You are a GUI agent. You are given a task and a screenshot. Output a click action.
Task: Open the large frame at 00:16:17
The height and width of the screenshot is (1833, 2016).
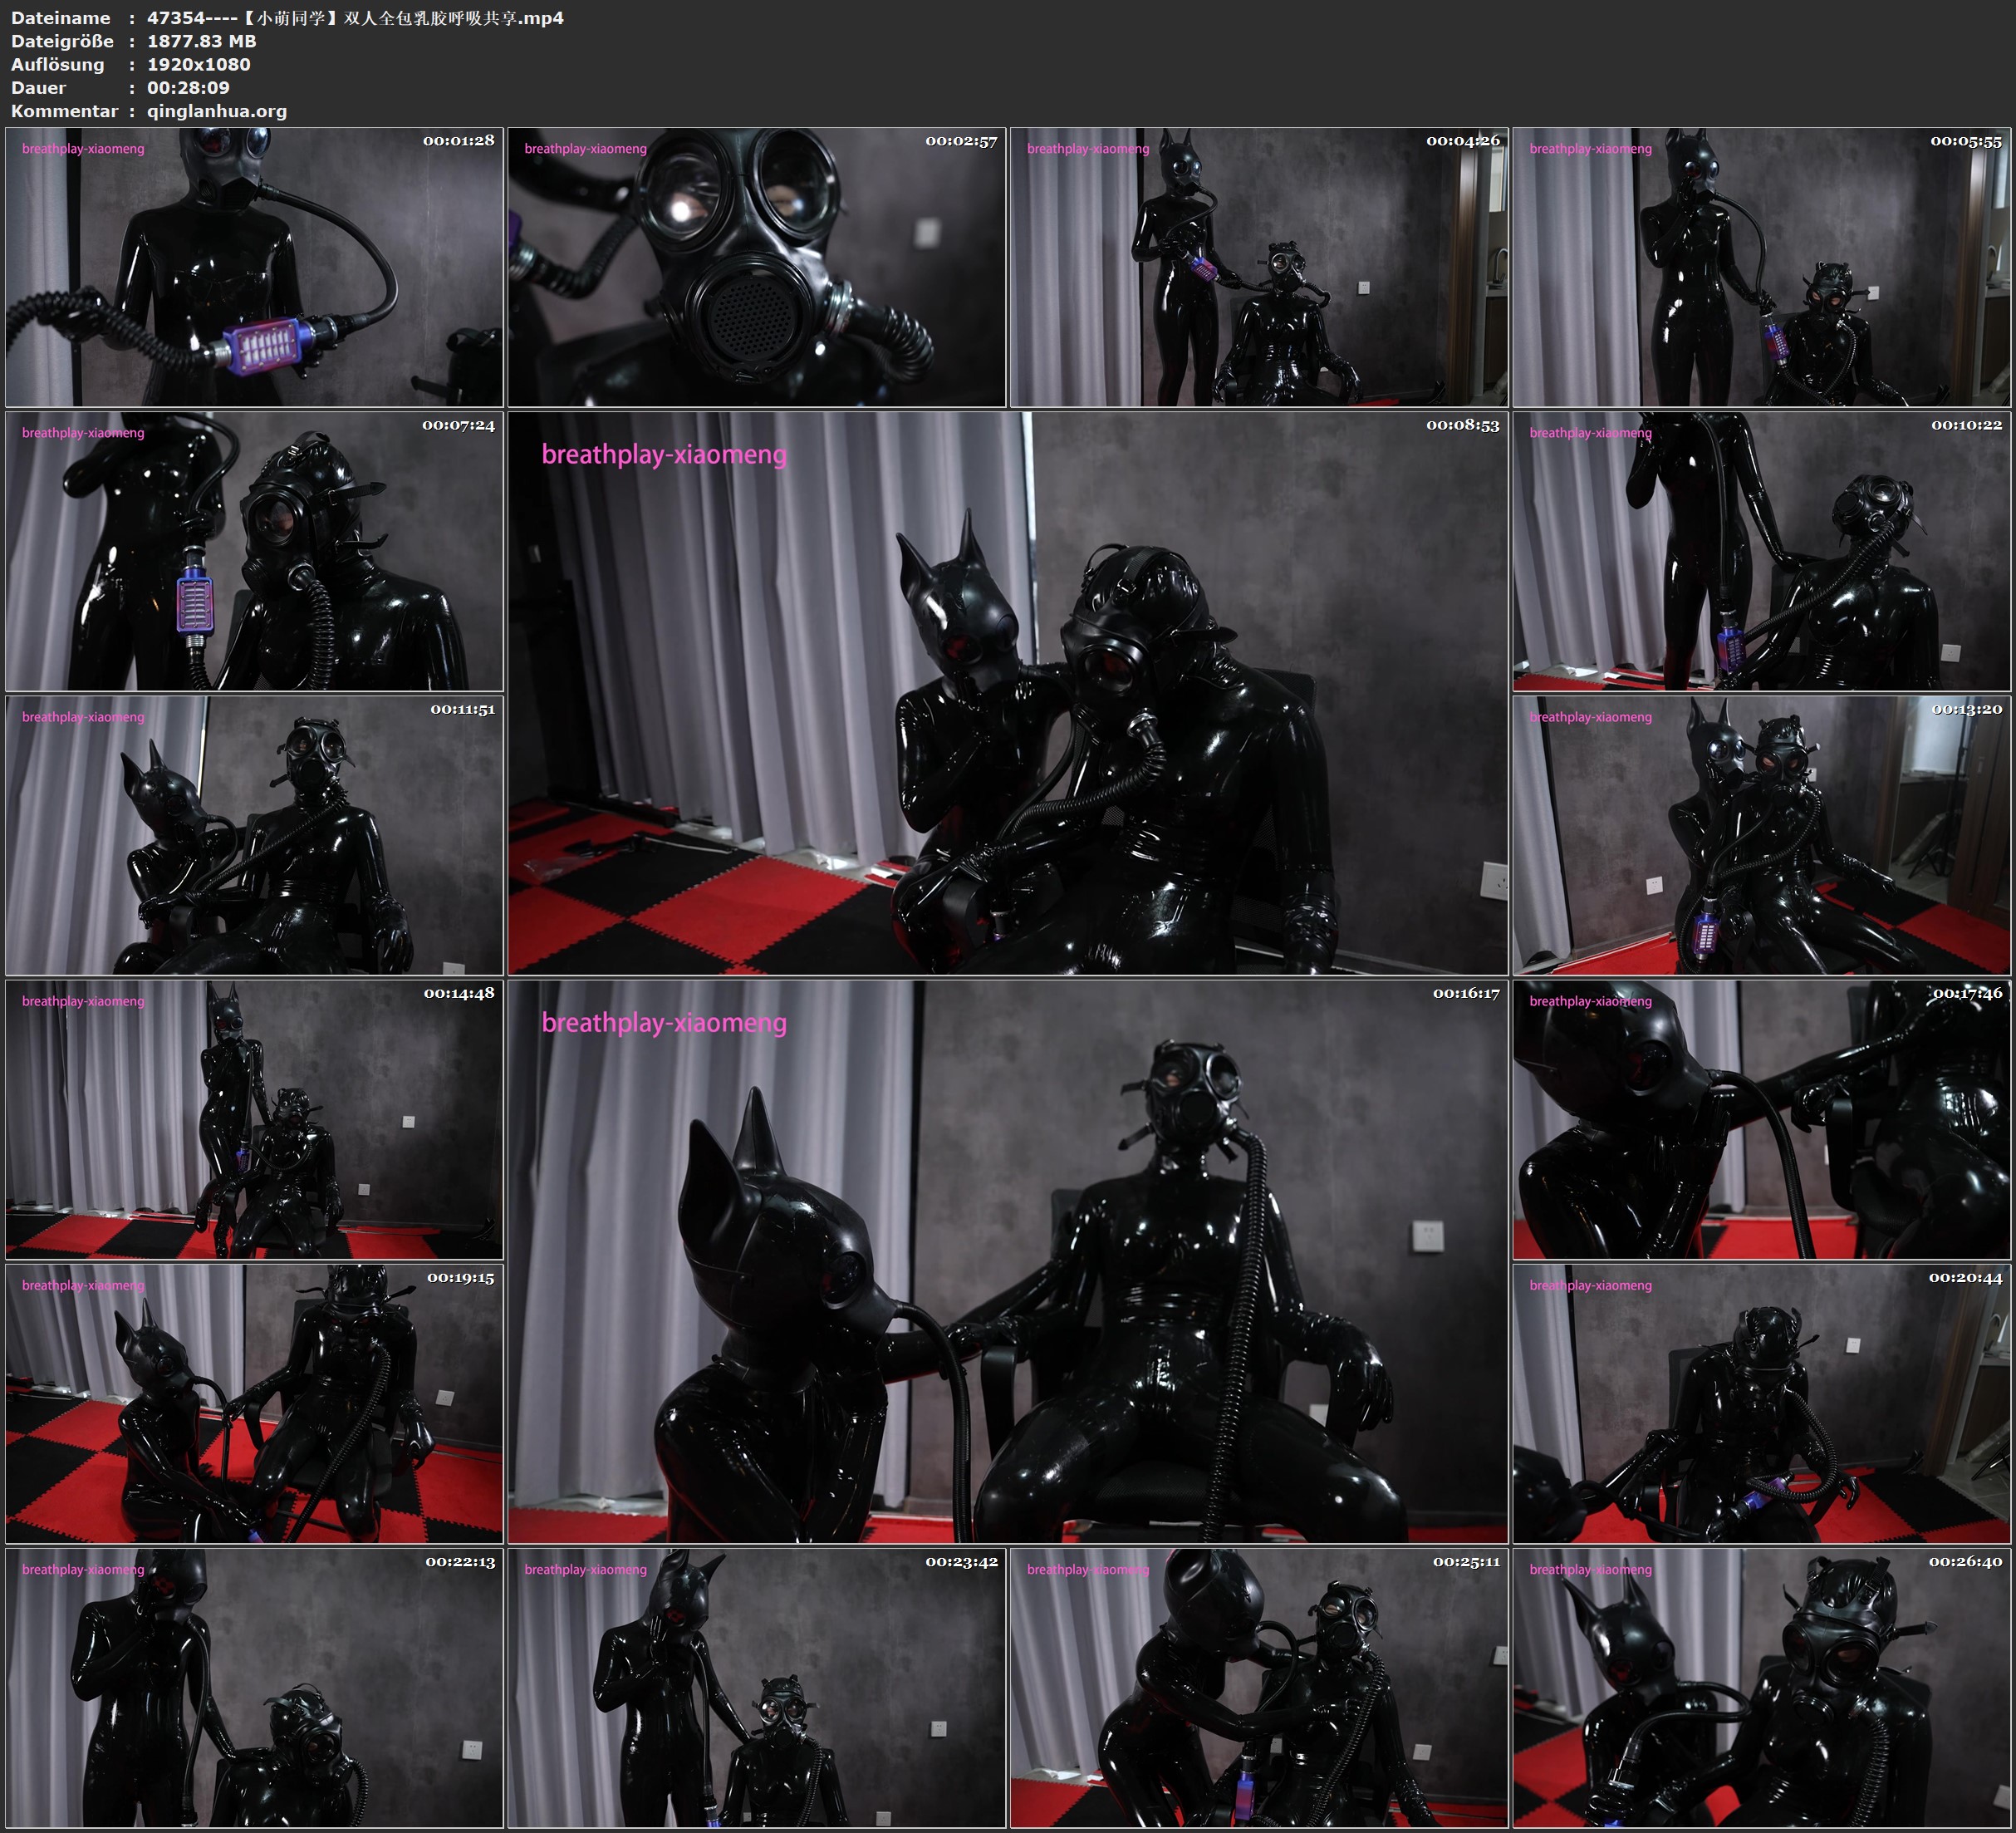tap(1008, 1261)
